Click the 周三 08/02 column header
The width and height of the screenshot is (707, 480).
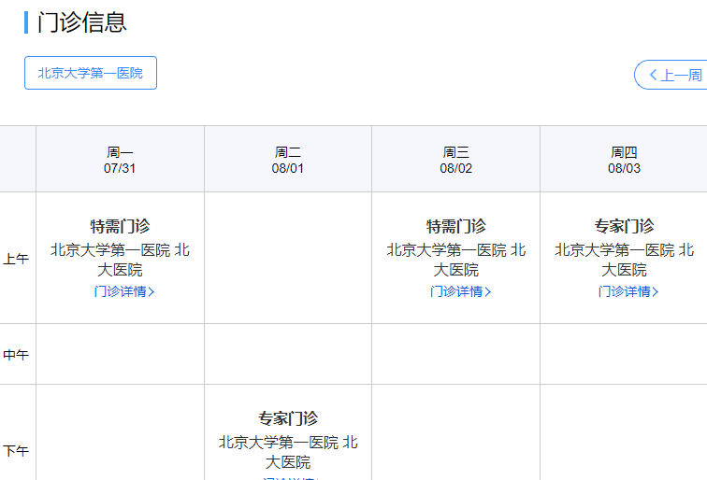point(455,160)
